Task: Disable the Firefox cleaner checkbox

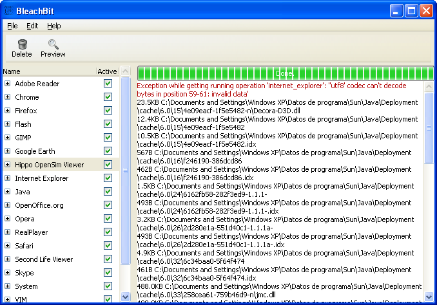Action: pyautogui.click(x=108, y=111)
